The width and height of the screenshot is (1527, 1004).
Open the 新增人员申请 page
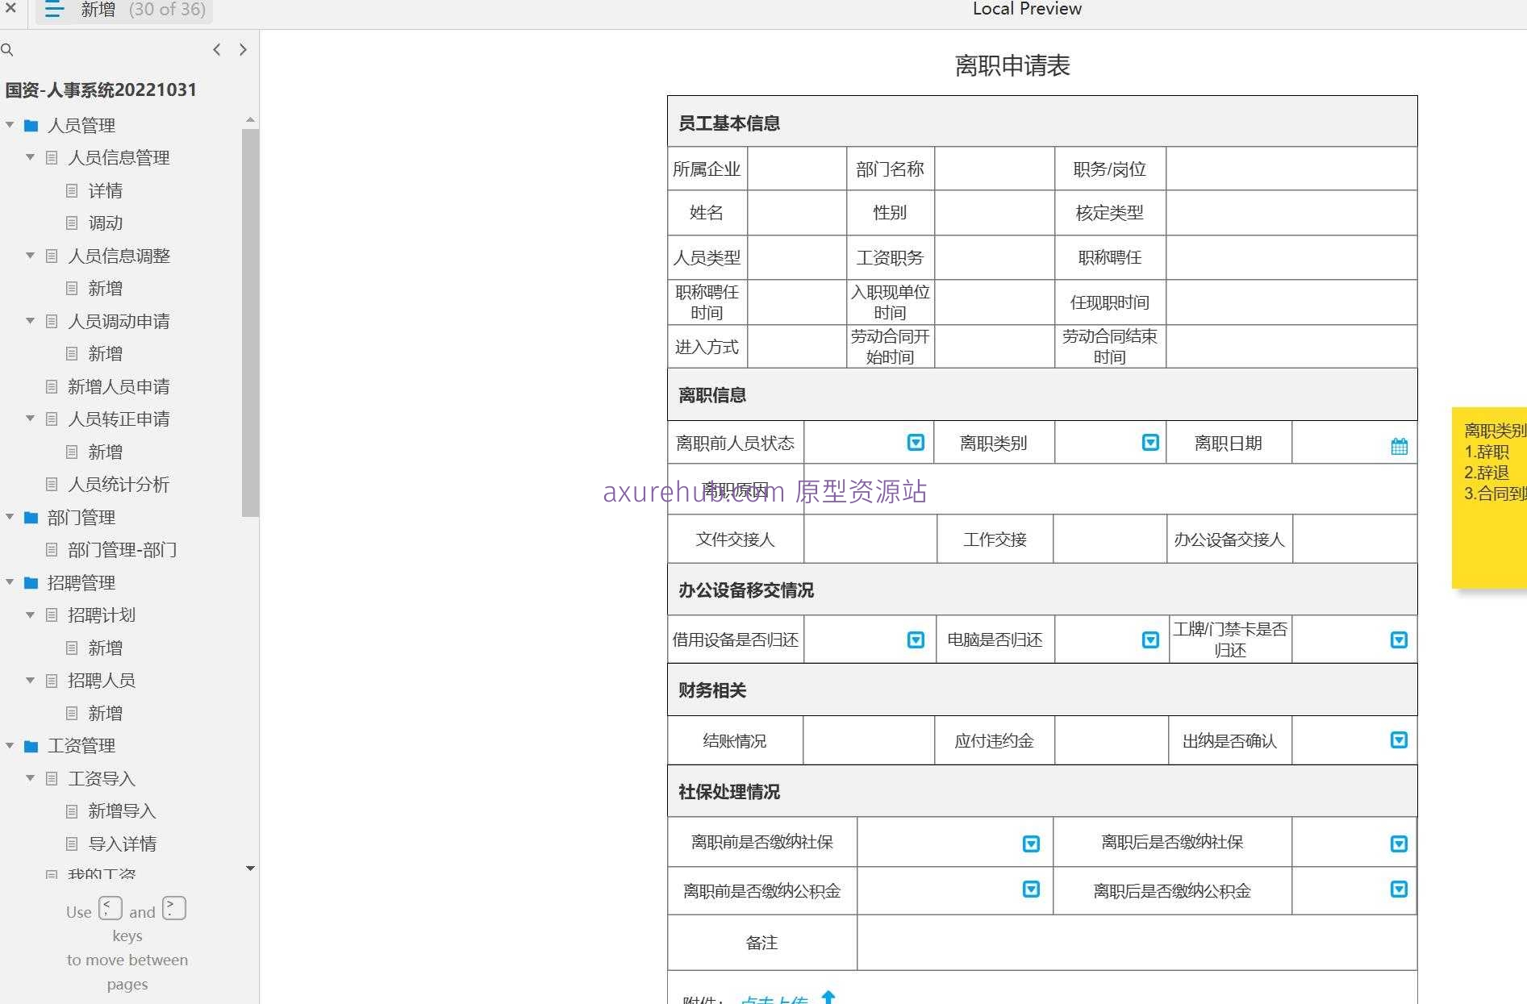click(119, 385)
